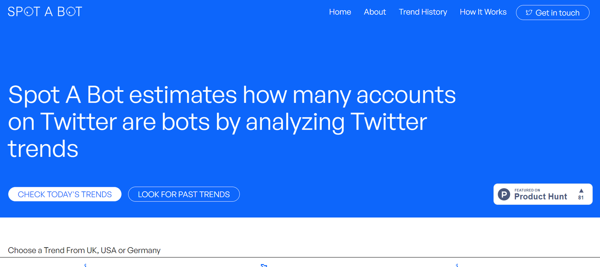Click the Product Hunt upvote triangle
The height and width of the screenshot is (267, 600).
pyautogui.click(x=581, y=191)
